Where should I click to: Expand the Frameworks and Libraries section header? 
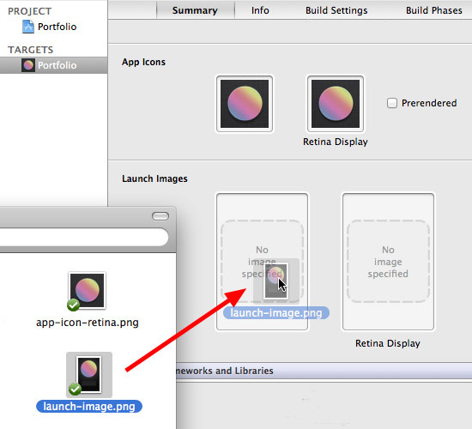pyautogui.click(x=324, y=371)
